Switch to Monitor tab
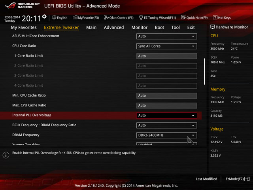 coord(140,27)
